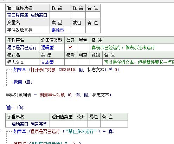Click 类 型 header in the 参数名 row
The width and height of the screenshot is (174, 144).
52,55
